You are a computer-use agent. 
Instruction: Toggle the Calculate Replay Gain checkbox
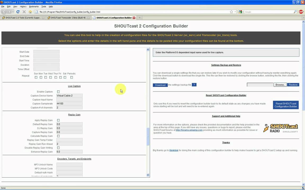[x=58, y=136]
